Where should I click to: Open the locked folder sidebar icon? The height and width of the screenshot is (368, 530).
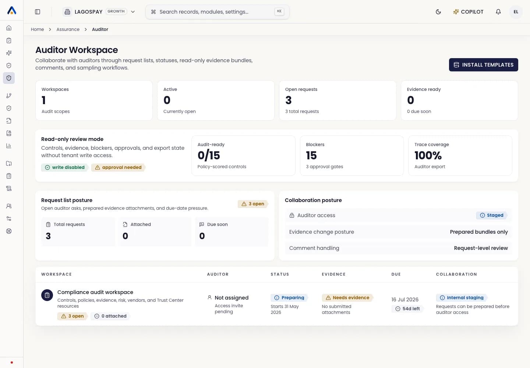click(9, 163)
